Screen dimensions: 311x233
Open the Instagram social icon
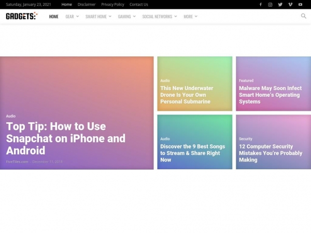click(270, 5)
